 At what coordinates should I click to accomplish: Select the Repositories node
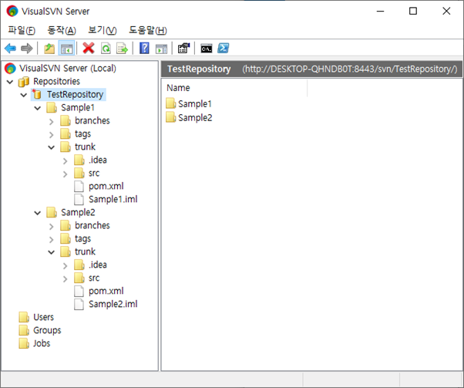(56, 82)
